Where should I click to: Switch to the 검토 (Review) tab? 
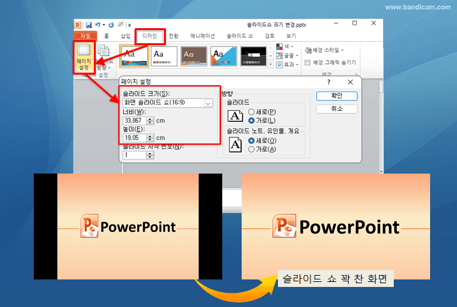coord(270,36)
